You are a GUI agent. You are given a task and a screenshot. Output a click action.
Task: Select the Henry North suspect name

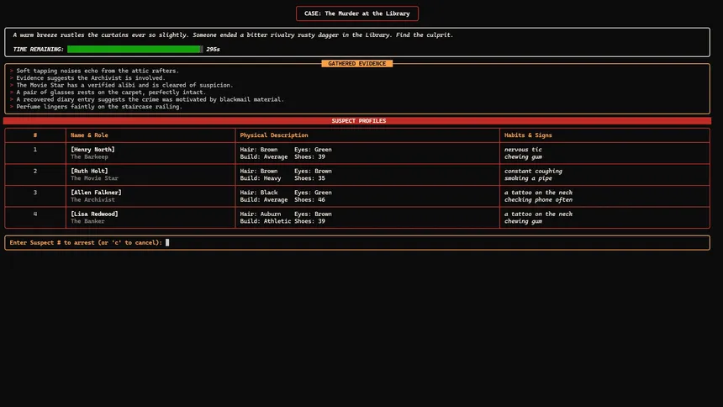(x=92, y=150)
